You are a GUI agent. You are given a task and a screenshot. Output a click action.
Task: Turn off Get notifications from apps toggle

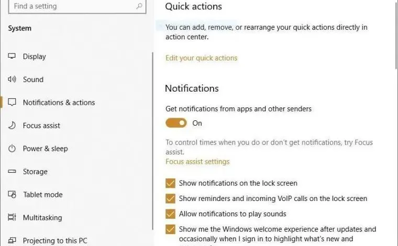pyautogui.click(x=176, y=123)
